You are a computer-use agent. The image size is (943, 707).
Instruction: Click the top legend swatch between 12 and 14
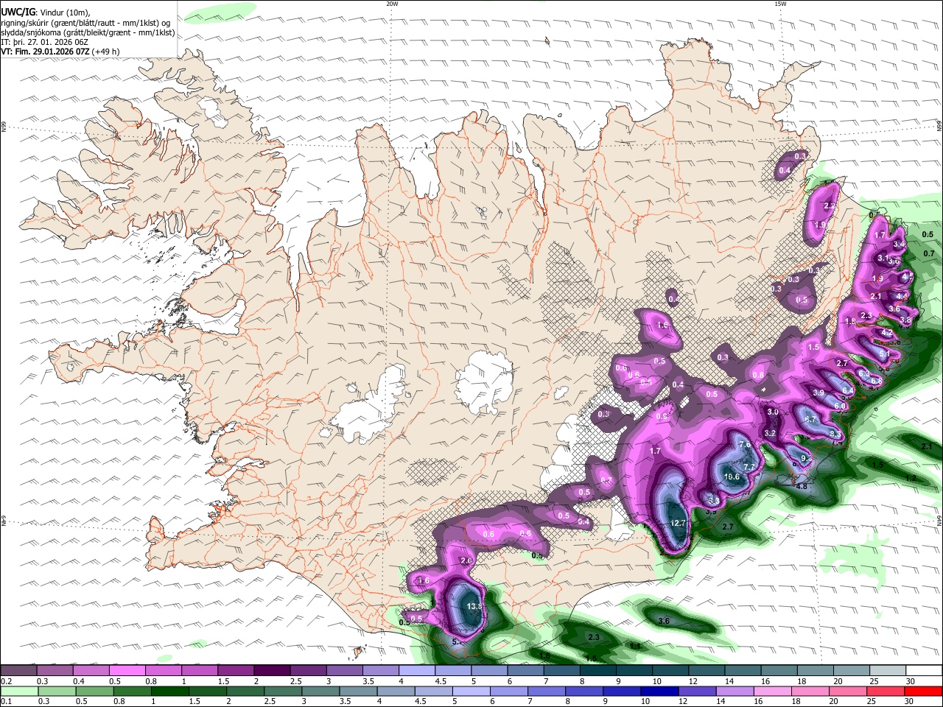(x=707, y=671)
